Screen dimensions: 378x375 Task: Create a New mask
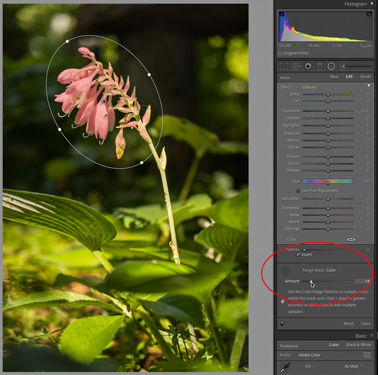[x=334, y=76]
